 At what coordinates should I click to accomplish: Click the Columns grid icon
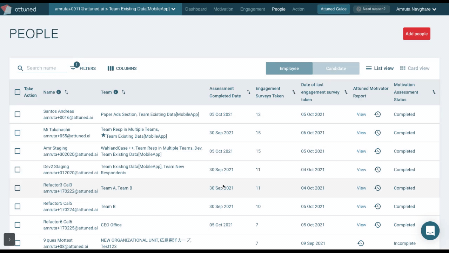point(110,69)
